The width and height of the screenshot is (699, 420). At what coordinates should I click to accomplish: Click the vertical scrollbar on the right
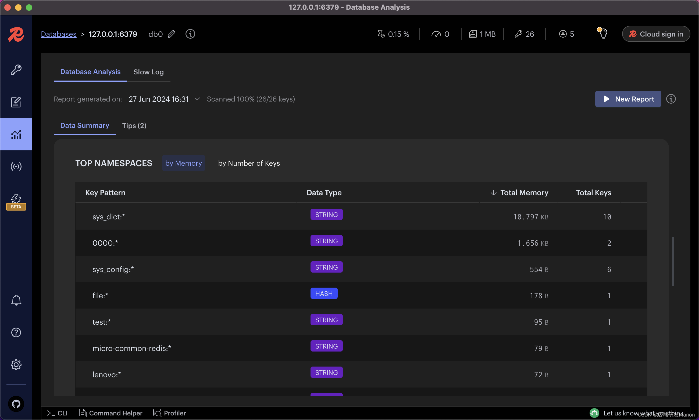click(673, 262)
